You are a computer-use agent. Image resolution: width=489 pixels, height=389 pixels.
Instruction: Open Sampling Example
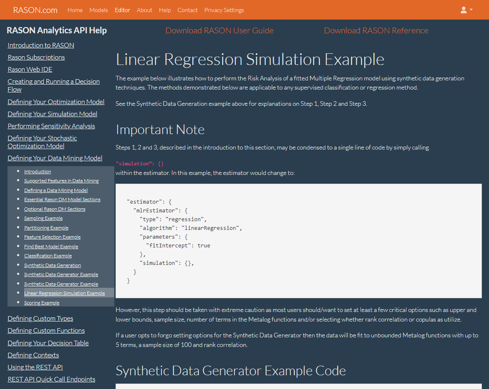(x=43, y=218)
